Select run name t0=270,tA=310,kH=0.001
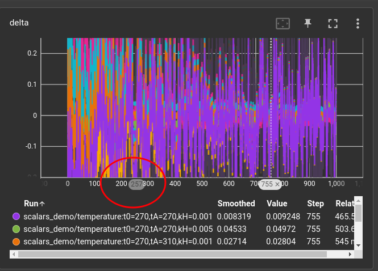This screenshot has width=378, height=271. point(118,242)
